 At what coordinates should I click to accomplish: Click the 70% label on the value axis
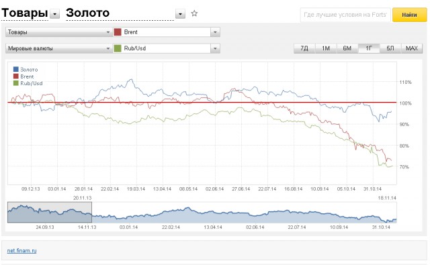click(x=404, y=167)
